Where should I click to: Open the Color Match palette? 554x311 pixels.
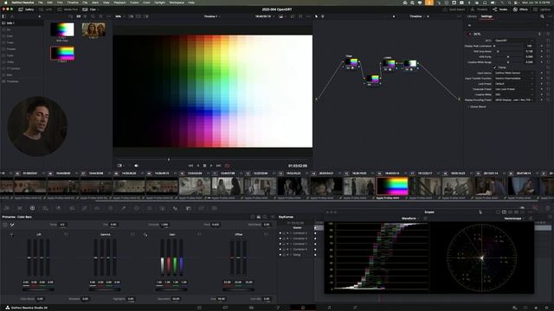pos(20,208)
